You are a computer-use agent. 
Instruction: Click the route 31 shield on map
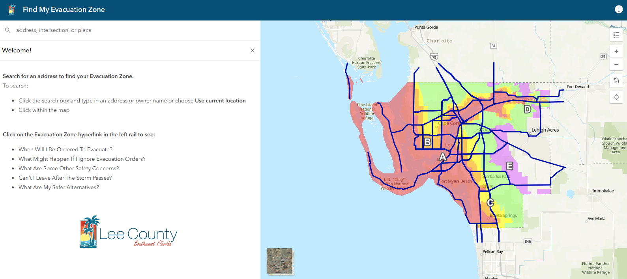[493, 46]
